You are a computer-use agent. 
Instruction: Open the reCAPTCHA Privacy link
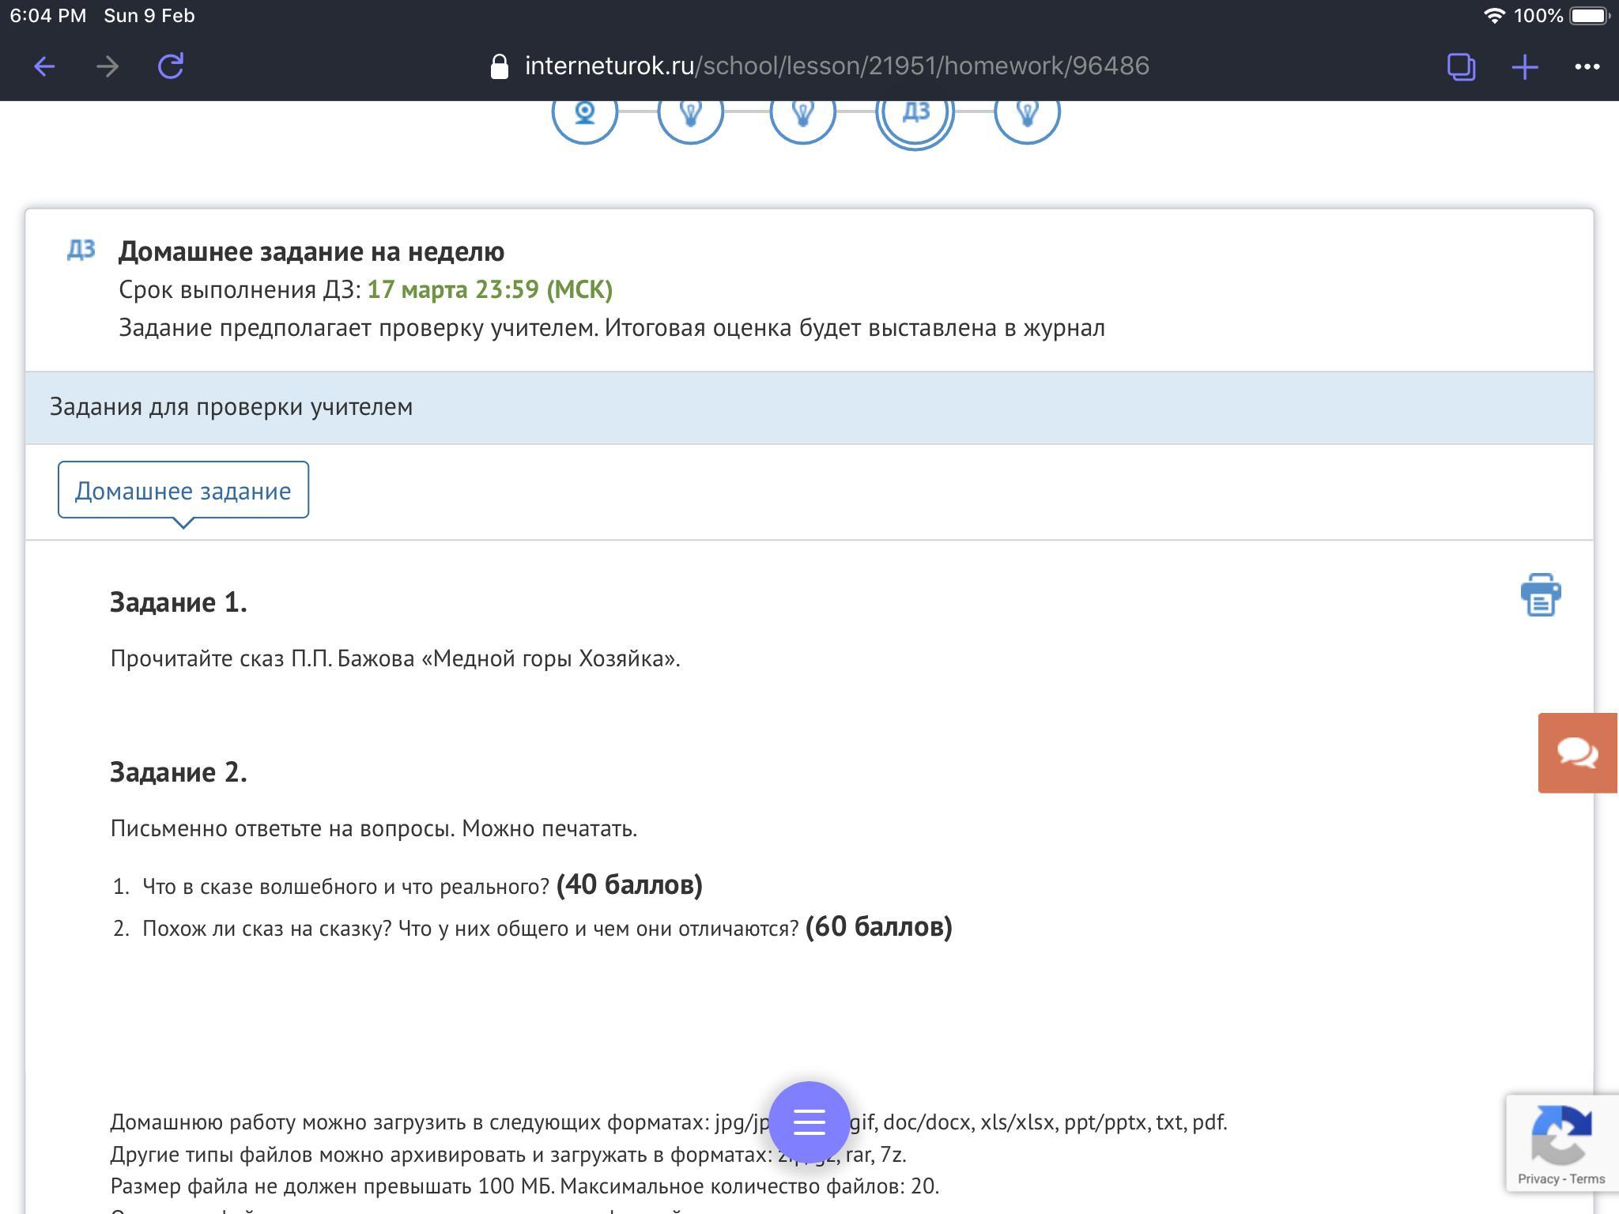pyautogui.click(x=1538, y=1178)
